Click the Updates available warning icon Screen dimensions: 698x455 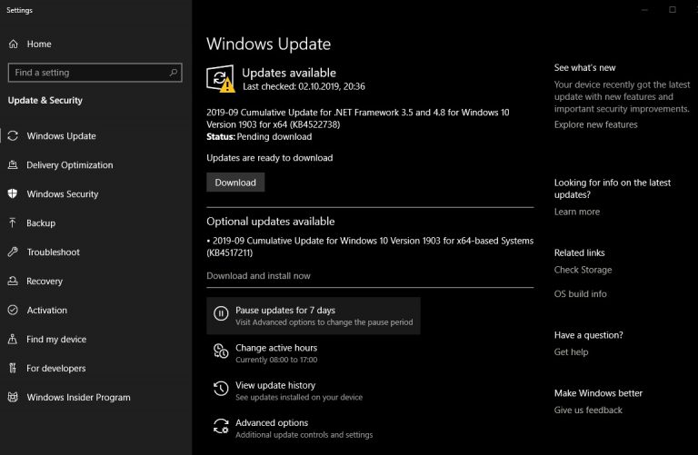pos(220,79)
